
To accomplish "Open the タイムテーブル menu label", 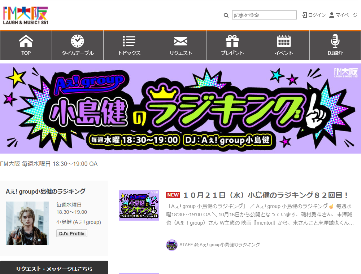I will pyautogui.click(x=77, y=53).
